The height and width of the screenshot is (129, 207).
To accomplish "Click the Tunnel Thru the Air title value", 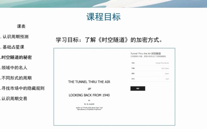I will click(x=162, y=63).
